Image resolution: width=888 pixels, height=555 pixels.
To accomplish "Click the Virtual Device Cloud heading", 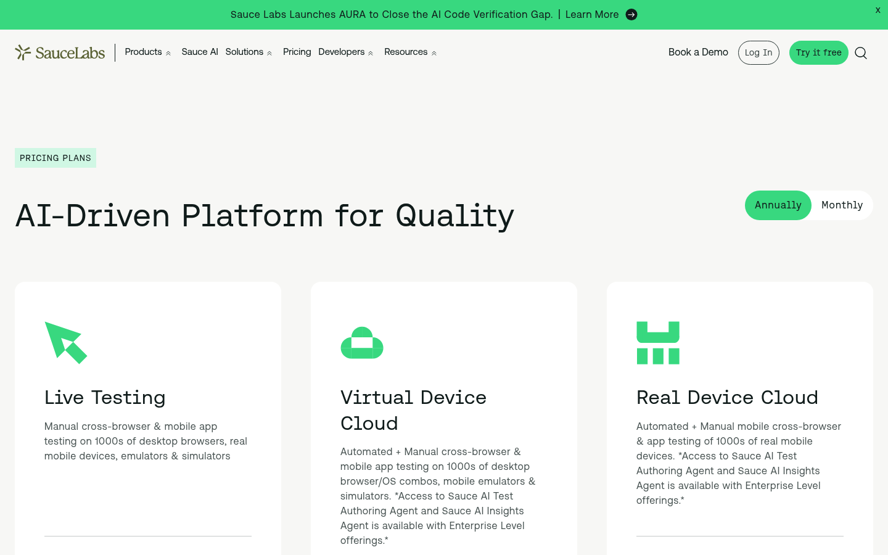I will [x=413, y=410].
